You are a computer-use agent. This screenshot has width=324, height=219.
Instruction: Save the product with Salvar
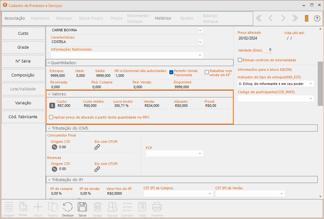coord(82,209)
